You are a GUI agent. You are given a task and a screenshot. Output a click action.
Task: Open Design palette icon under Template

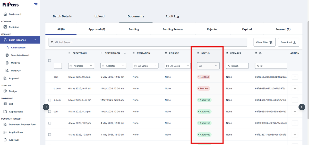pyautogui.click(x=5, y=91)
